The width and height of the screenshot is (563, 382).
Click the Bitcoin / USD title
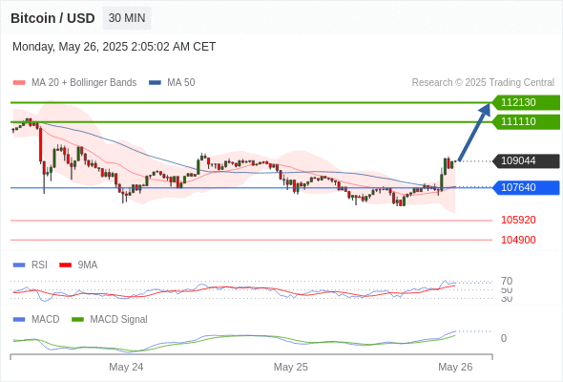coord(52,18)
